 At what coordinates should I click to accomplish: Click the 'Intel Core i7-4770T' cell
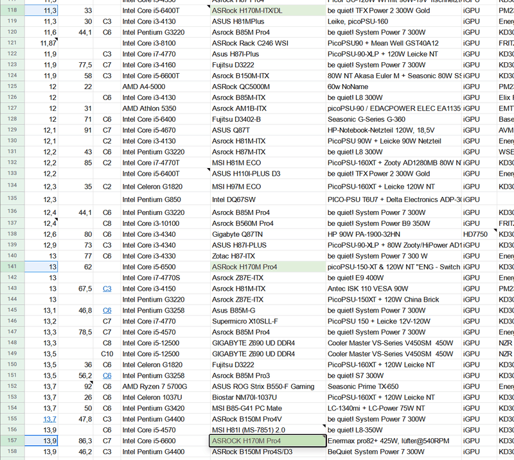point(166,163)
